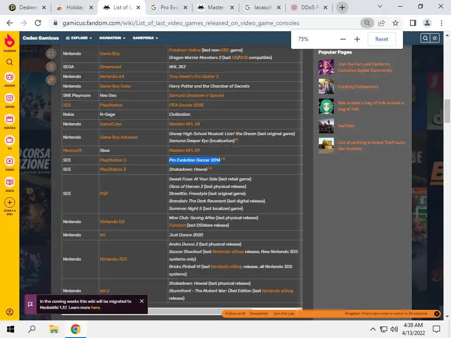This screenshot has height=338, width=451.
Task: Click the wiki search magnifier in the header
Action: click(425, 38)
